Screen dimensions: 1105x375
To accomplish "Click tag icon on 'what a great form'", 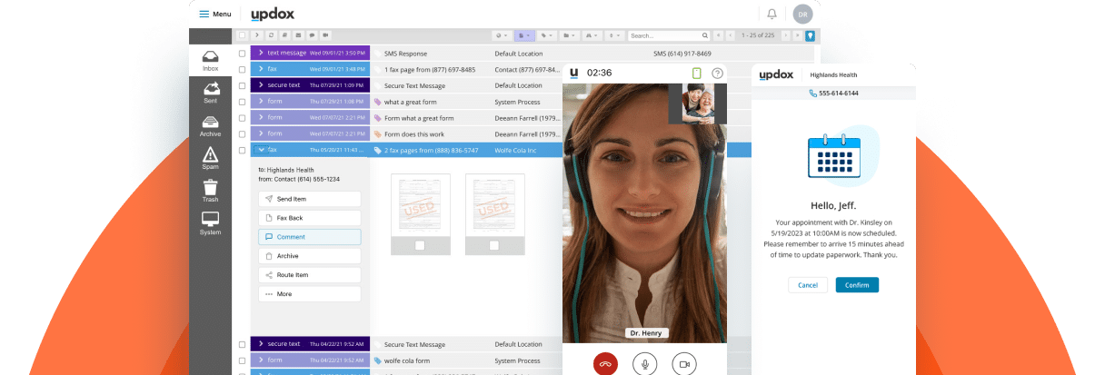I will coord(377,102).
